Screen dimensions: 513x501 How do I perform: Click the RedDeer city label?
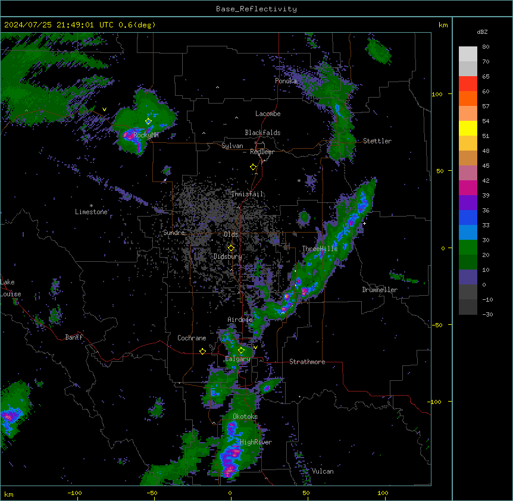pyautogui.click(x=262, y=152)
